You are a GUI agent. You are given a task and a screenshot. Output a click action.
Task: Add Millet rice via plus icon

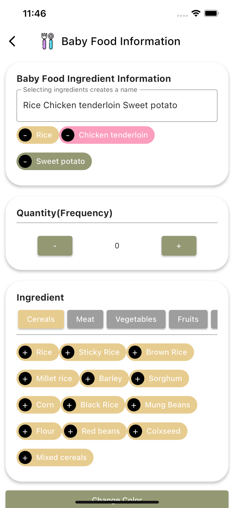pos(25,379)
